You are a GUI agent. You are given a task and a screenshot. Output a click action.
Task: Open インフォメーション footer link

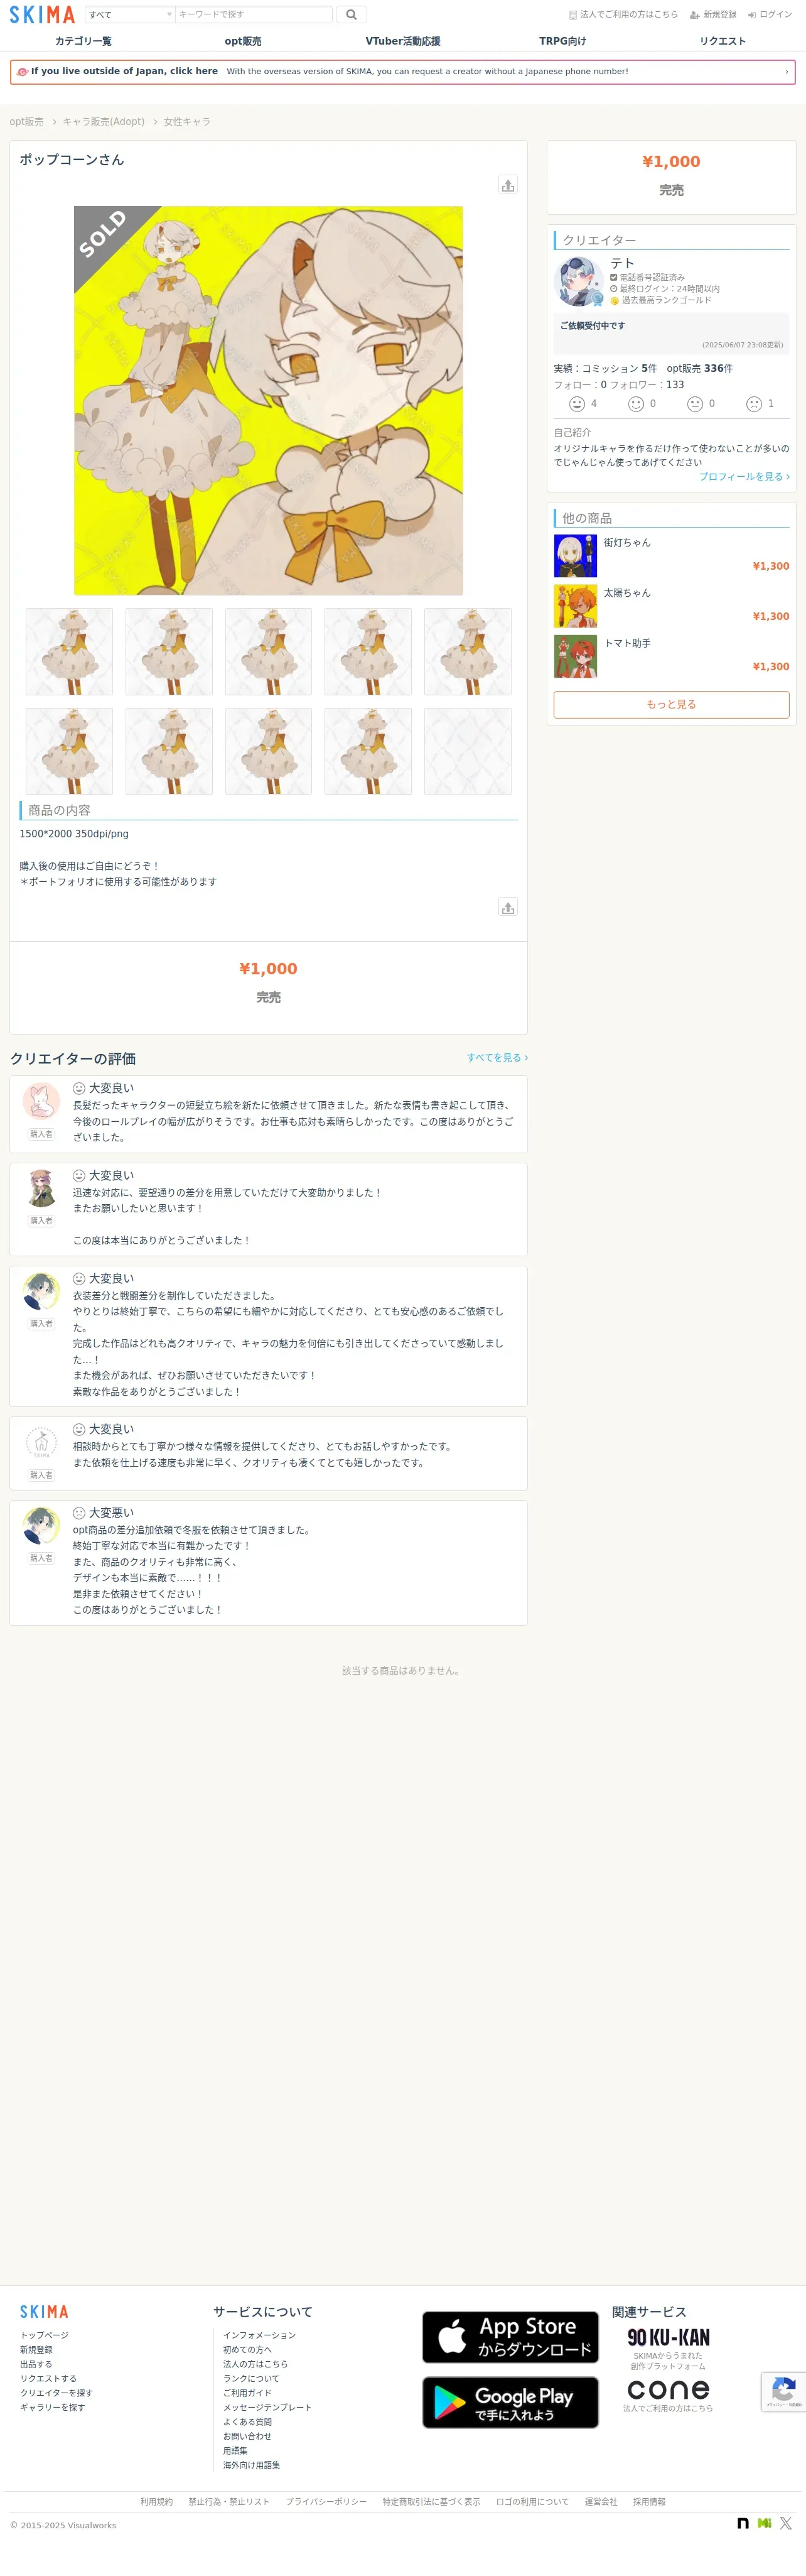259,2335
